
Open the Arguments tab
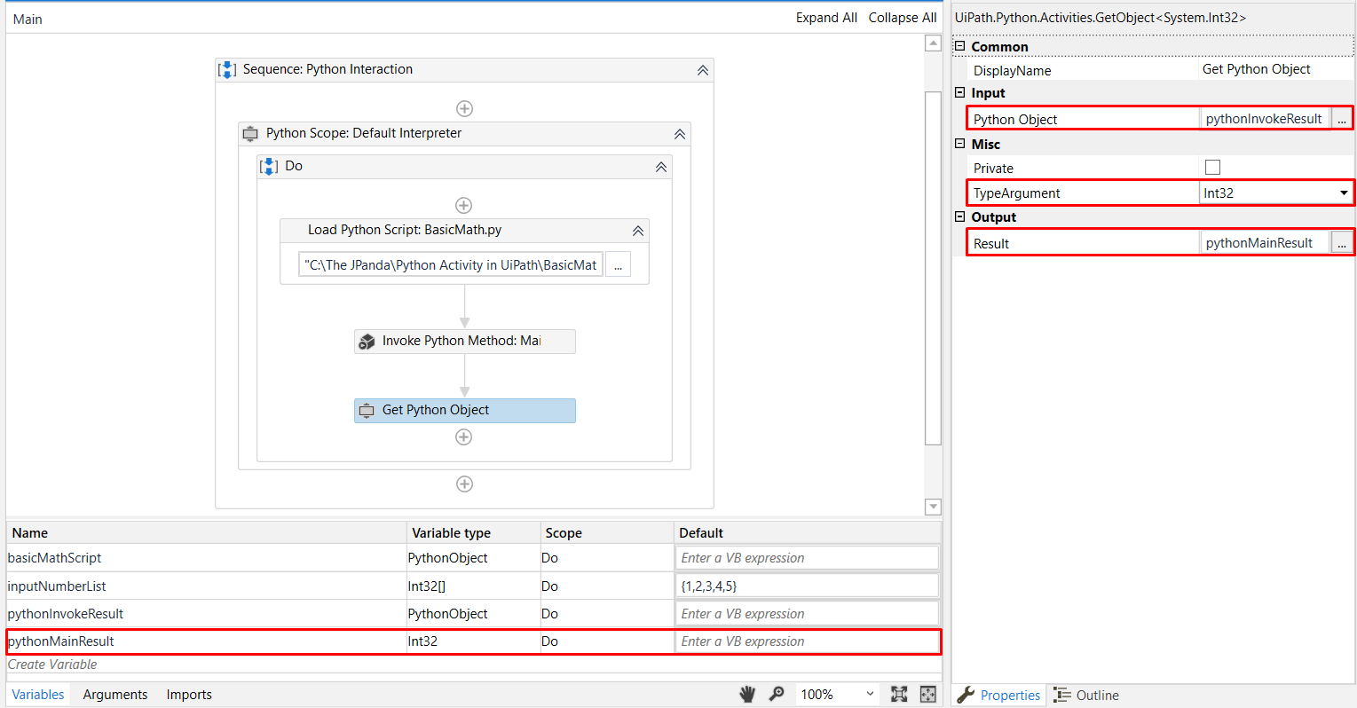(114, 695)
